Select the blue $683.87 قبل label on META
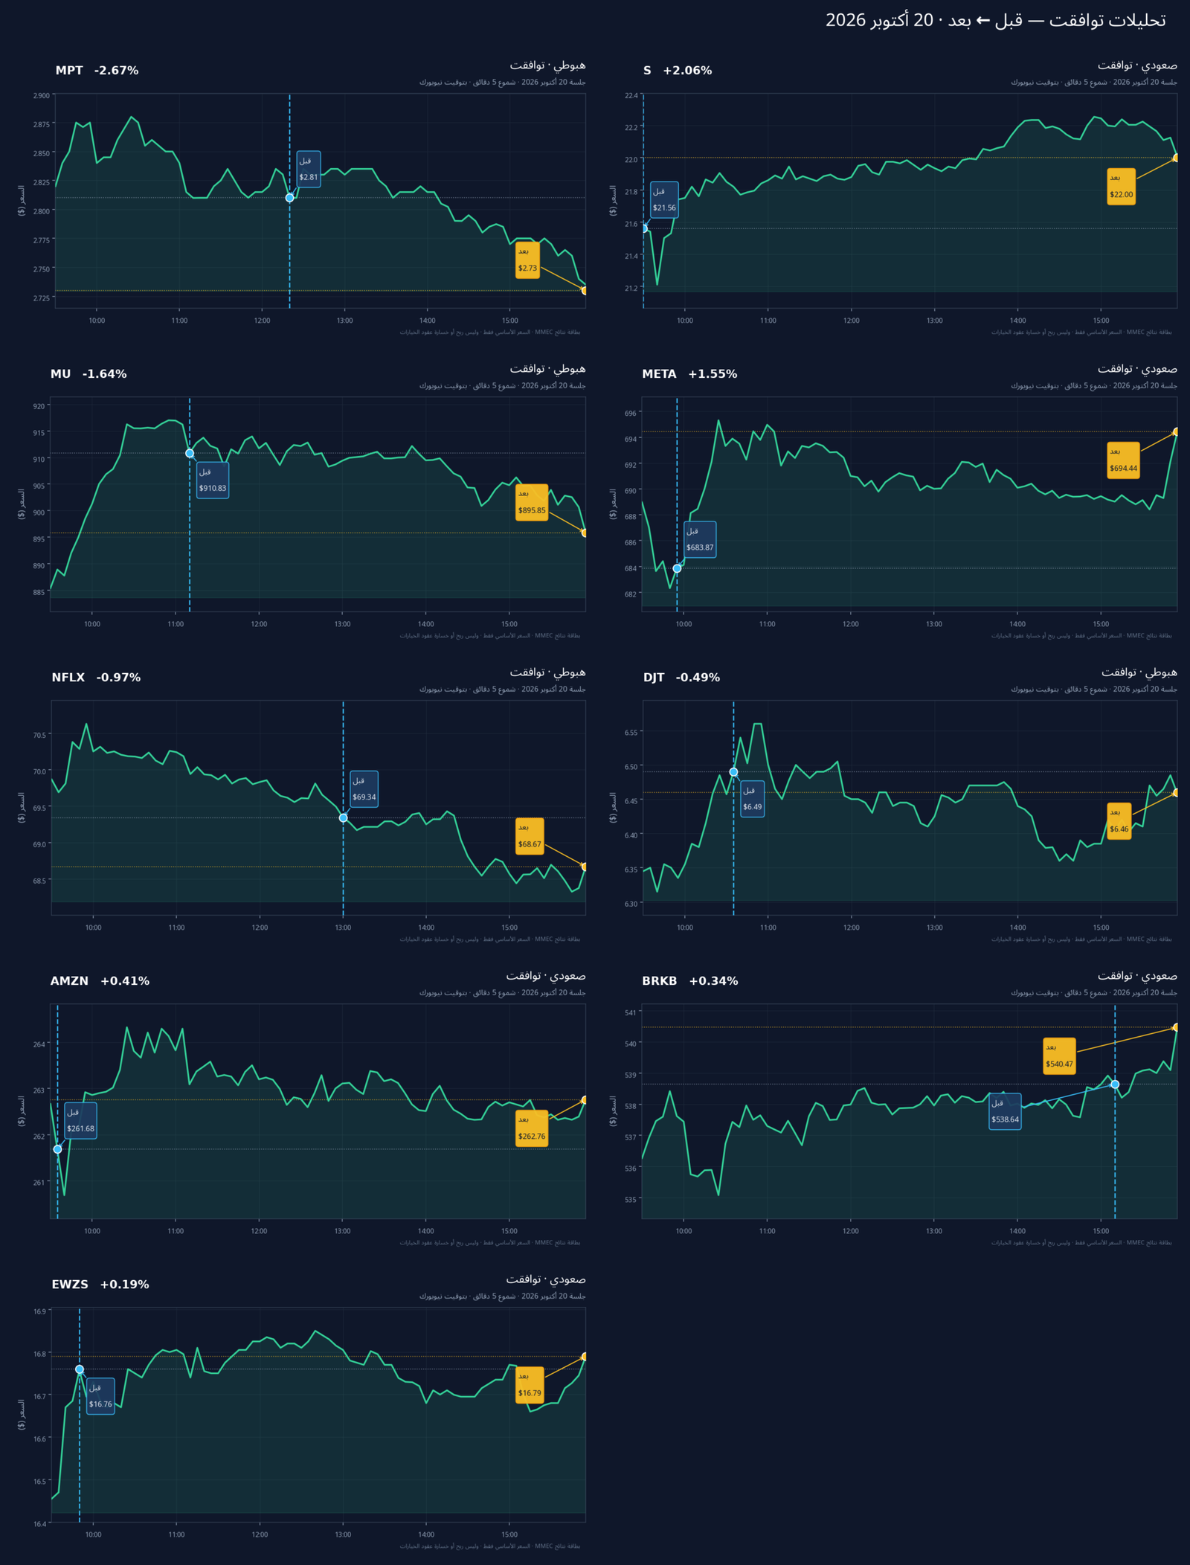Image resolution: width=1190 pixels, height=1565 pixels. click(700, 540)
